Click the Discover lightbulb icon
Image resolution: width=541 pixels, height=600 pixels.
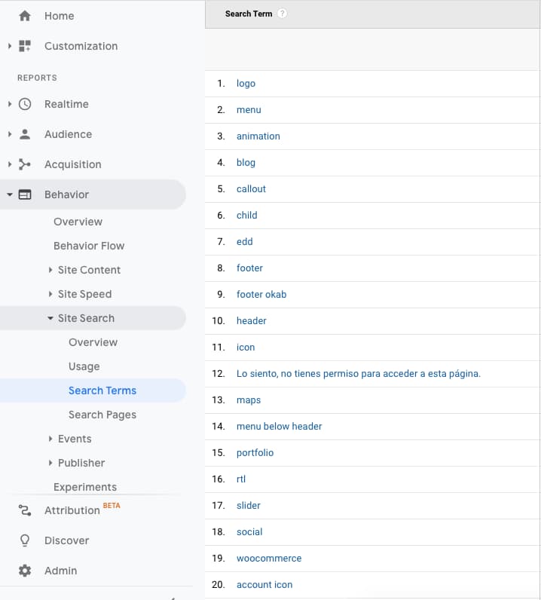click(25, 540)
